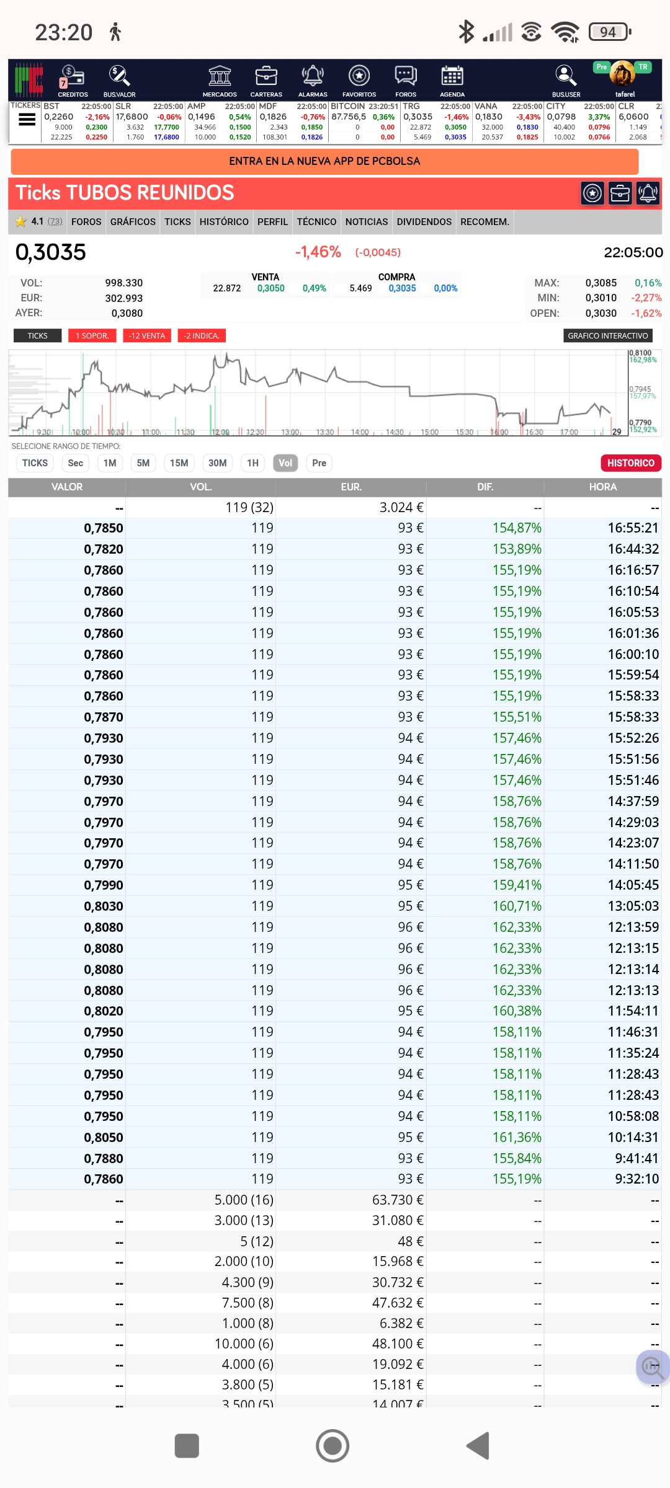Open the Bus.Valor stock search
Screen dimensions: 670x1488
coord(119,80)
